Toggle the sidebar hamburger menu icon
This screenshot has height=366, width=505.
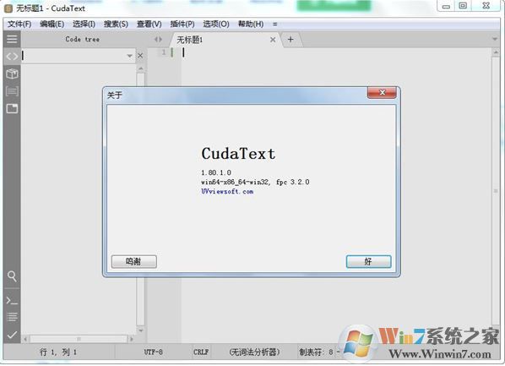12,39
